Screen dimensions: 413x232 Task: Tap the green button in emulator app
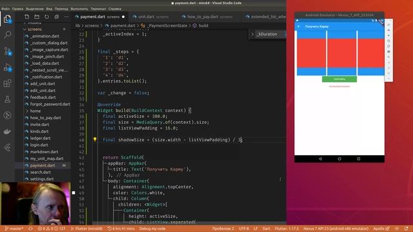click(x=339, y=79)
